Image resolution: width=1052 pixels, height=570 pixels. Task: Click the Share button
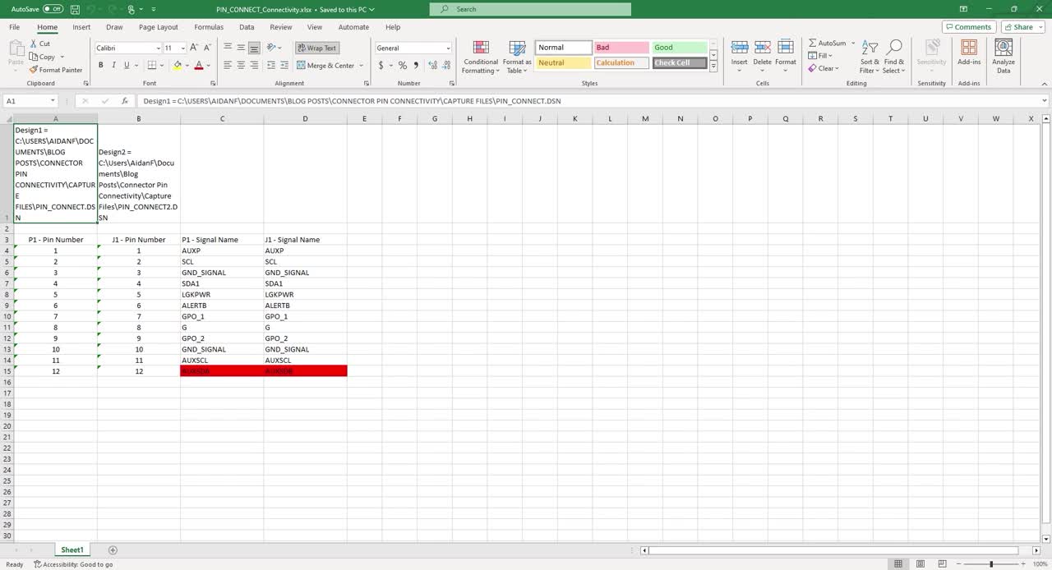(1022, 27)
